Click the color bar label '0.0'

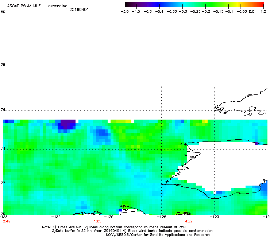[252, 12]
